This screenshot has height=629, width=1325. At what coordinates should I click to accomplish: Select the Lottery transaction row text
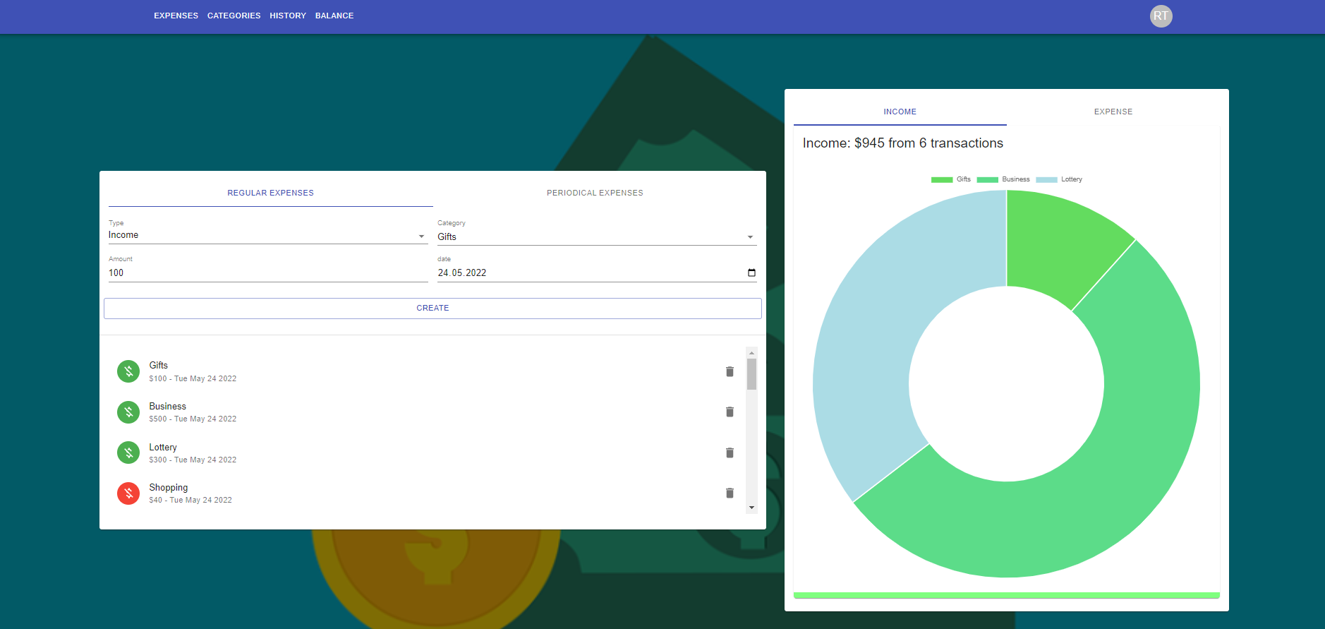(x=193, y=453)
